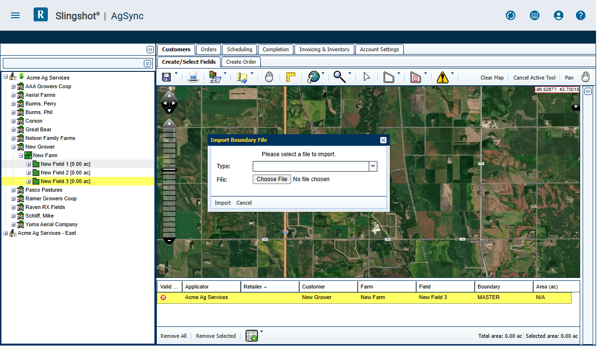Open the Type dropdown in import dialog
Viewport: 597px width, 346px height.
point(373,166)
